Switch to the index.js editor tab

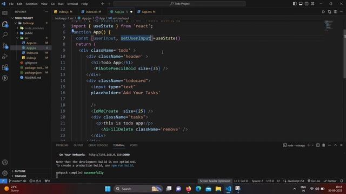[x=64, y=12]
